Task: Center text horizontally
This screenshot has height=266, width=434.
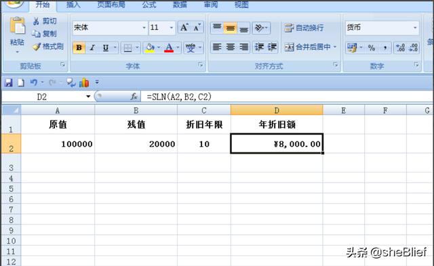Action: point(231,47)
